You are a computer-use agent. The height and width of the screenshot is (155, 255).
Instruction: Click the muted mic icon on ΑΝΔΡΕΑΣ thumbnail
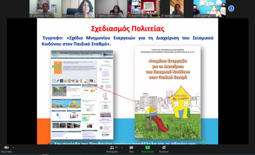click(31, 16)
